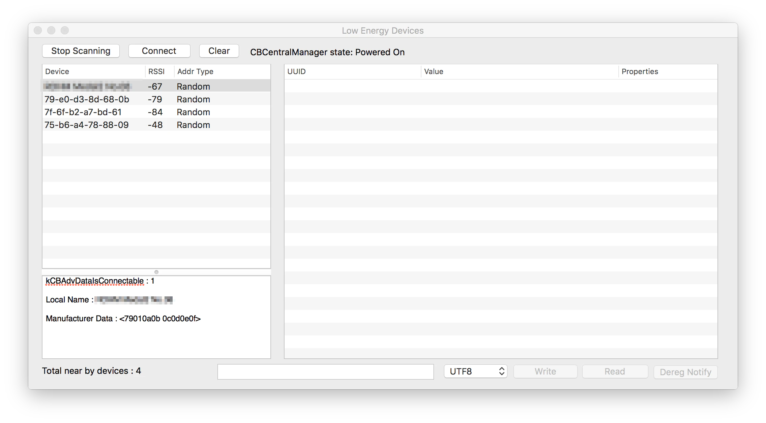Focus the write value input field
The image size is (766, 423).
325,372
